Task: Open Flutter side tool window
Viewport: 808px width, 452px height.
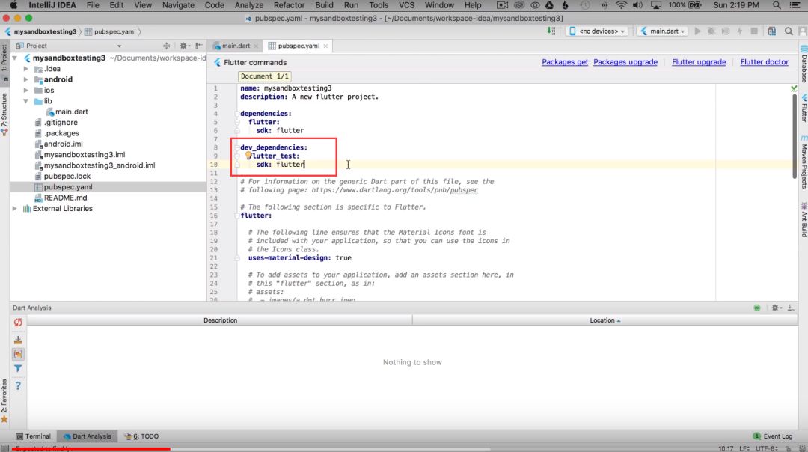Action: (804, 107)
